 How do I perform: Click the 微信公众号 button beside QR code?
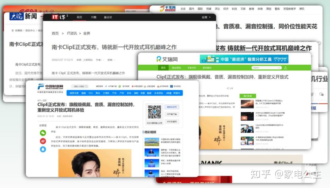[172, 107]
